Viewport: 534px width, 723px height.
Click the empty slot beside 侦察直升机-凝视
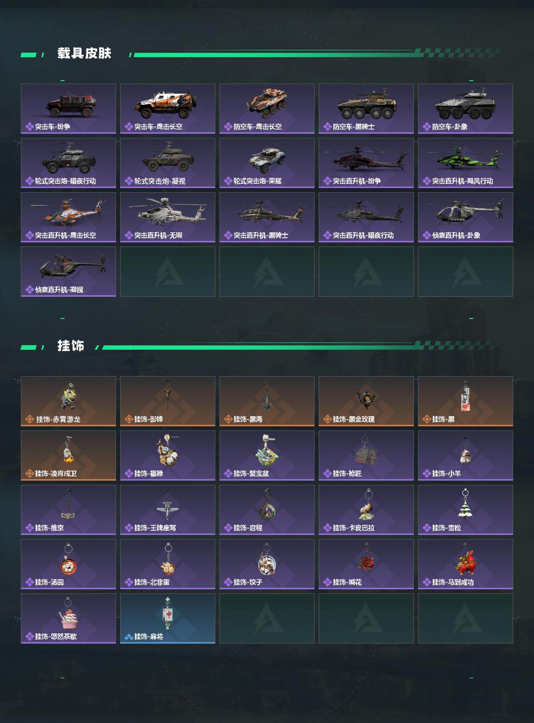click(168, 272)
